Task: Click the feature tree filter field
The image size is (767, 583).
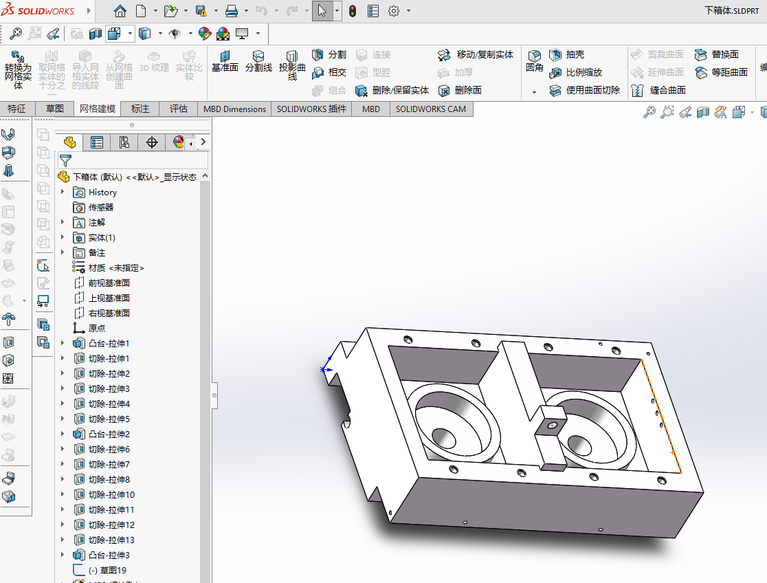Action: click(x=133, y=161)
